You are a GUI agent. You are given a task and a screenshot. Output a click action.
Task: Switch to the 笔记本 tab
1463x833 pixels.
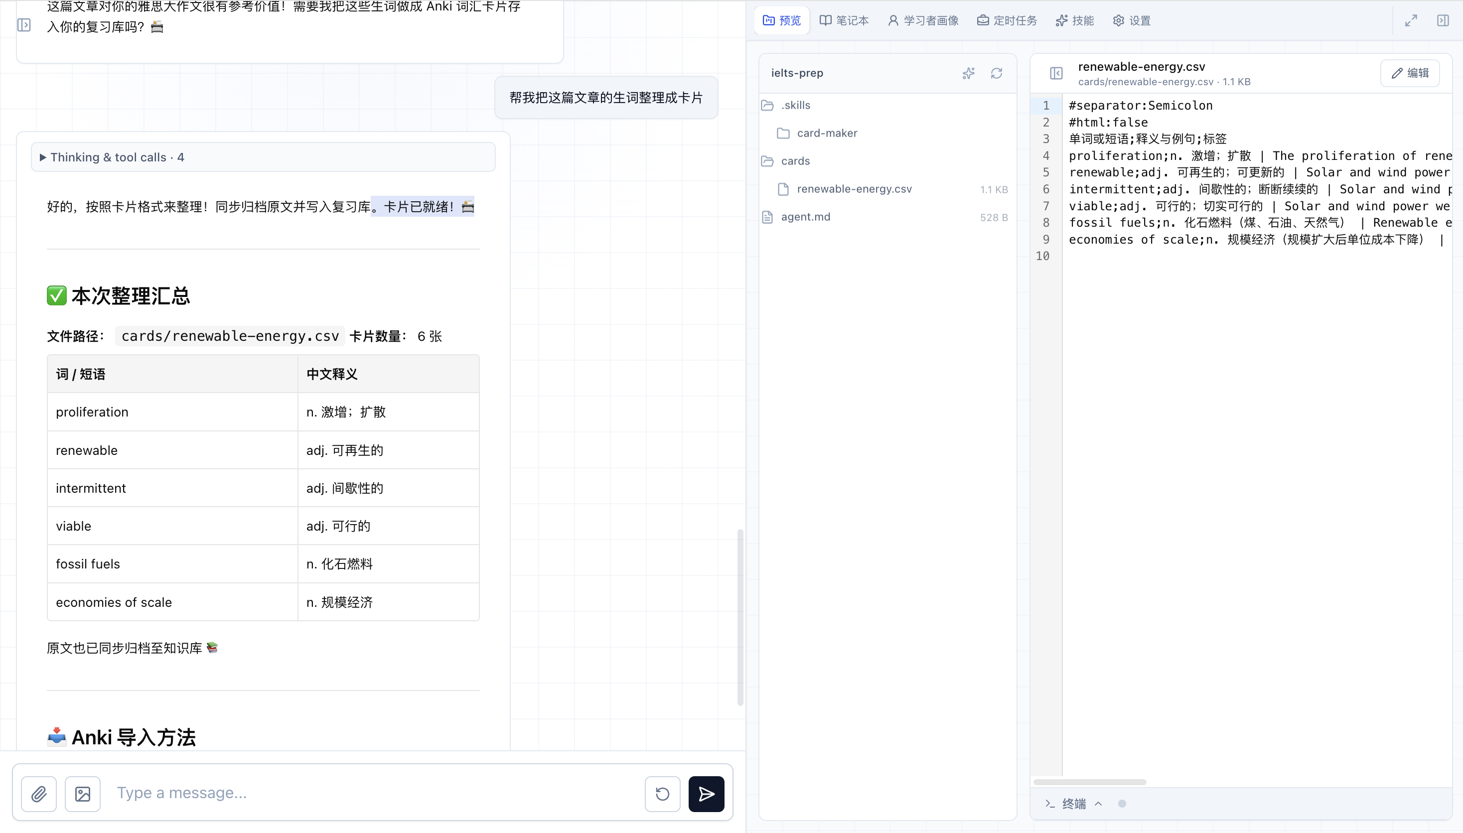844,20
